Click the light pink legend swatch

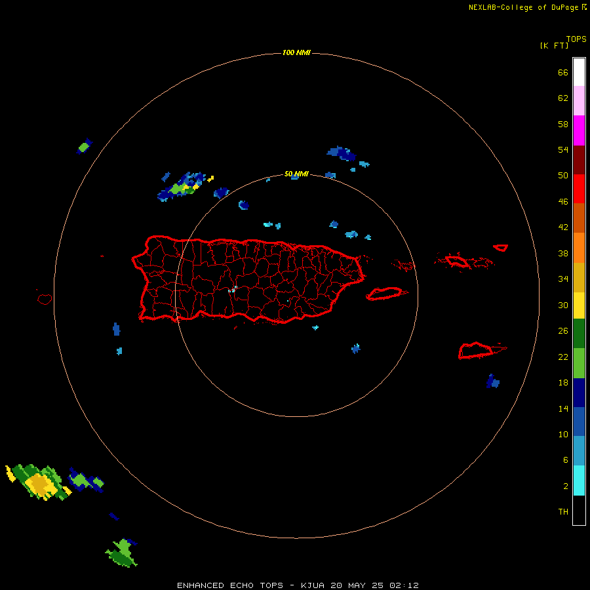tap(579, 100)
